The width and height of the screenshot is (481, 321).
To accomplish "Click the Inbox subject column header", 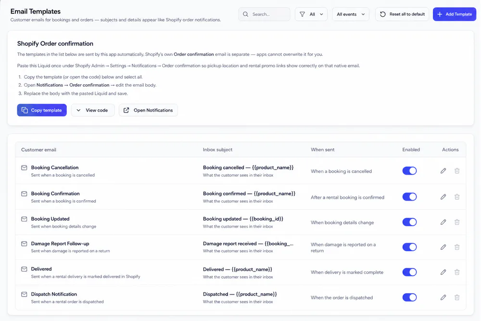I will pyautogui.click(x=217, y=150).
